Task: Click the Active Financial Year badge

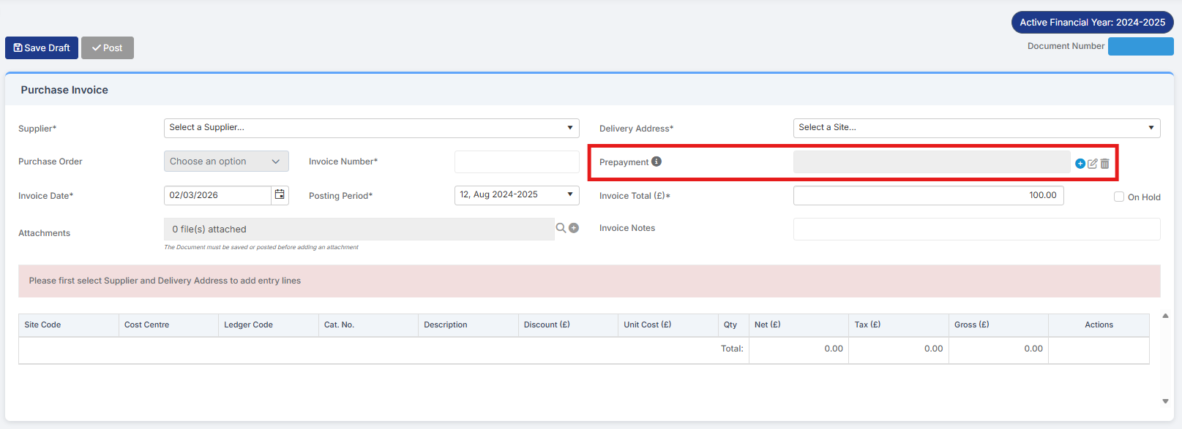Action: [1092, 23]
